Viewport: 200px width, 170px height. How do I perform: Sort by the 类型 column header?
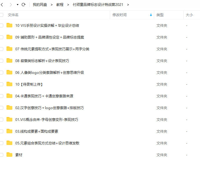click(160, 15)
